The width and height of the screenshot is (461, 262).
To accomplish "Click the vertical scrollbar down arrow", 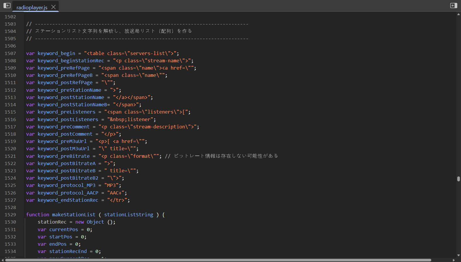I will click(458, 255).
